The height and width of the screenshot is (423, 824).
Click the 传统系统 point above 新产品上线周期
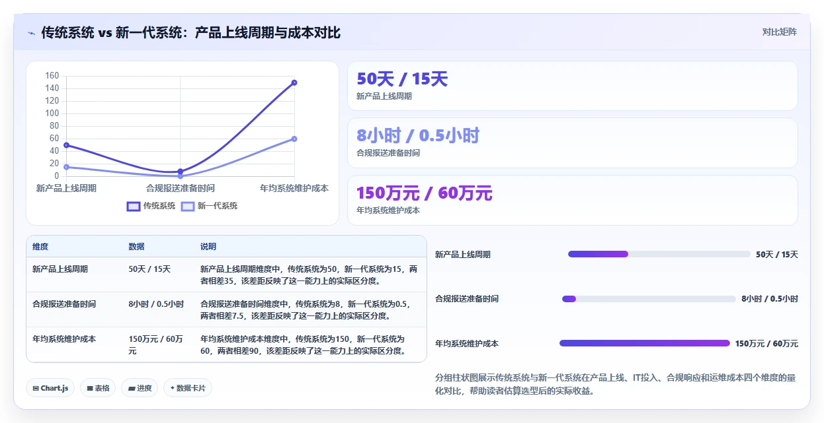66,145
